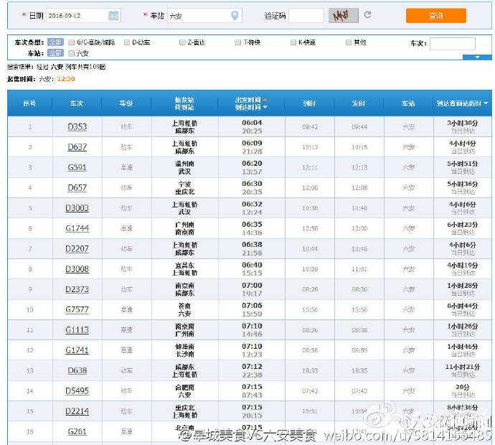Enable the K-快速 train filter
Viewport: 495px width, 445px height.
293,42
